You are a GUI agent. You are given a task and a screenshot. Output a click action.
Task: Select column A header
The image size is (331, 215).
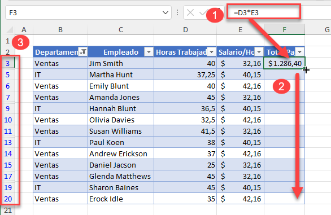[24, 29]
